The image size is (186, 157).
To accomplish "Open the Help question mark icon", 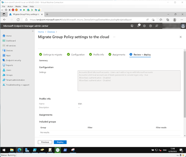I will tap(151, 26).
